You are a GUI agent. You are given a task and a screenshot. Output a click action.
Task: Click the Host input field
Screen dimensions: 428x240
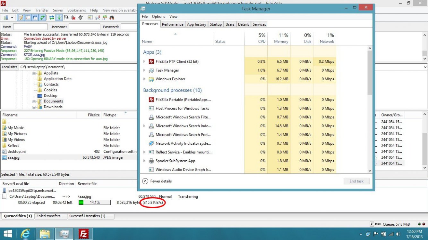tap(30, 27)
